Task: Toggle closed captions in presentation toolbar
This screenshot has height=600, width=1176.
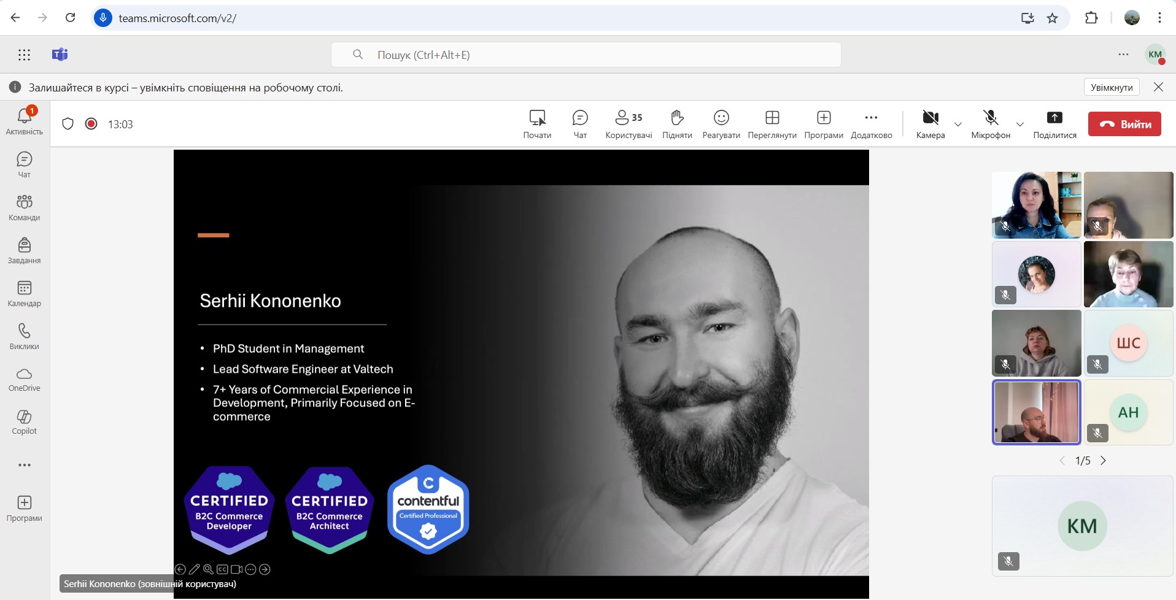Action: 222,569
